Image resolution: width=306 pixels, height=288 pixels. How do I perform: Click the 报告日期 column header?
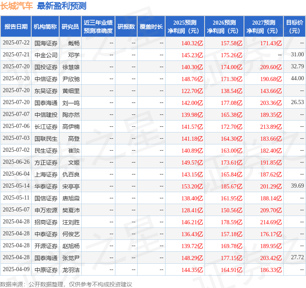(16, 27)
